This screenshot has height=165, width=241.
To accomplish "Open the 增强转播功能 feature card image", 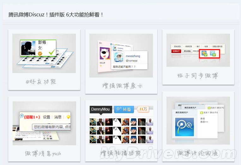I will (121, 125).
